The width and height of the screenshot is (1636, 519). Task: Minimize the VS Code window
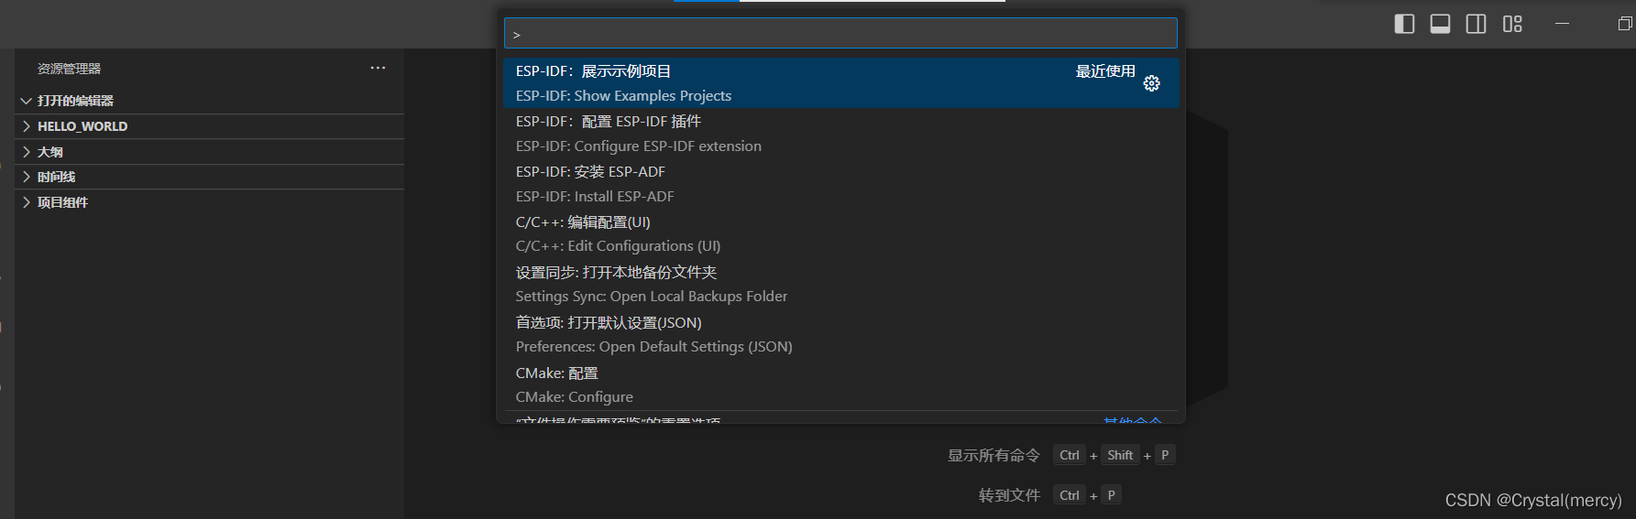[x=1563, y=24]
